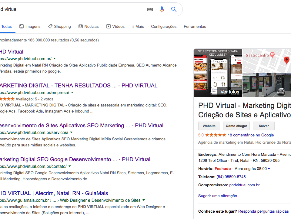291x219 pixels.
Task: Expand dropdown next to phdvirtual.com.br/servicos/ URL
Action: [71, 132]
